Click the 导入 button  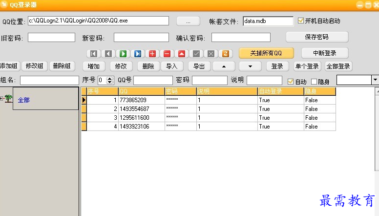[x=172, y=66]
